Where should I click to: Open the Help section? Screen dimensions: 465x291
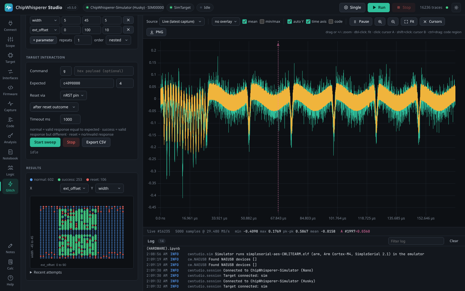click(10, 281)
